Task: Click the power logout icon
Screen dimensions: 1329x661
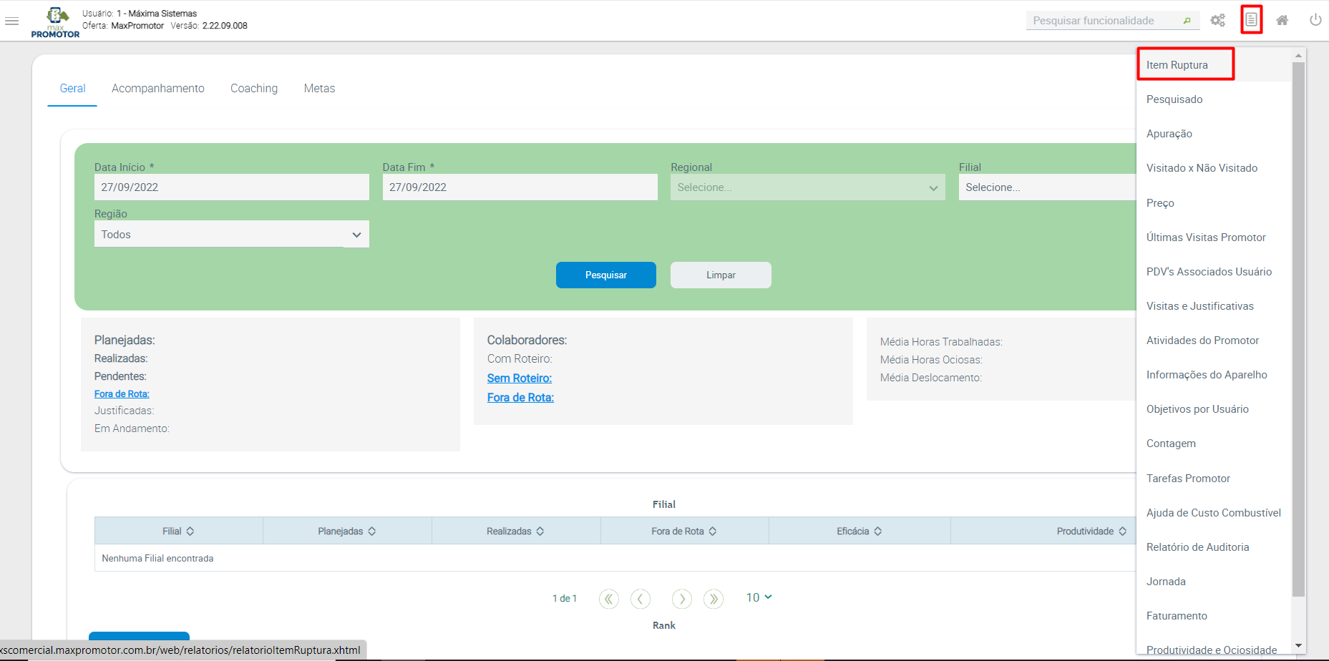Action: click(1315, 20)
